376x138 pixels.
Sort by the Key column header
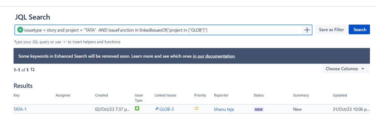pos(17,95)
